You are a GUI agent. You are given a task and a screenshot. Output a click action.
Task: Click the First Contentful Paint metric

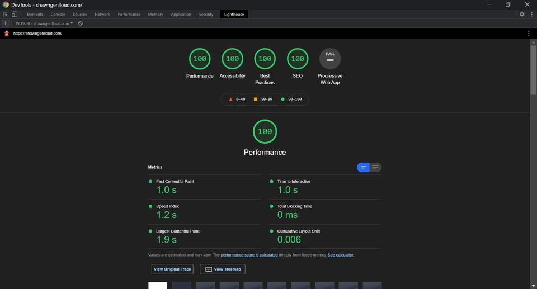[x=205, y=187]
